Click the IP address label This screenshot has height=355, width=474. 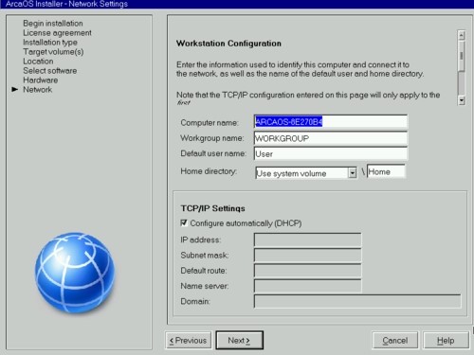(x=200, y=240)
